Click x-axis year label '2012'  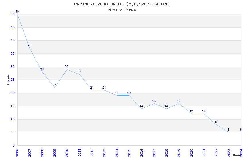click(x=92, y=153)
